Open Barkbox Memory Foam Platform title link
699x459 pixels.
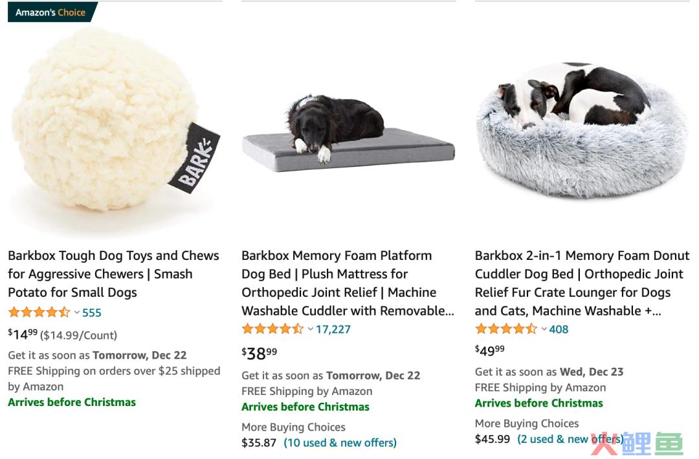pos(348,283)
